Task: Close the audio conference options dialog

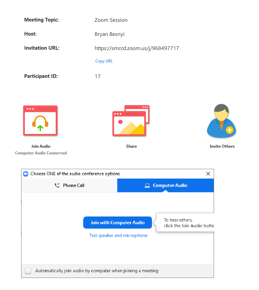Action: pyautogui.click(x=208, y=174)
